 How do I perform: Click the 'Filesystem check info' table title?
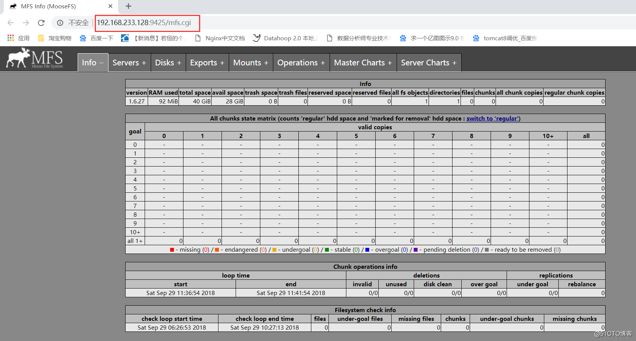pos(365,310)
